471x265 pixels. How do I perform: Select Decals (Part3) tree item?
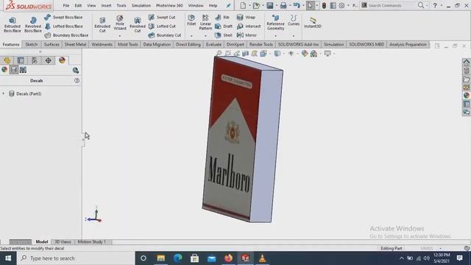(25, 93)
